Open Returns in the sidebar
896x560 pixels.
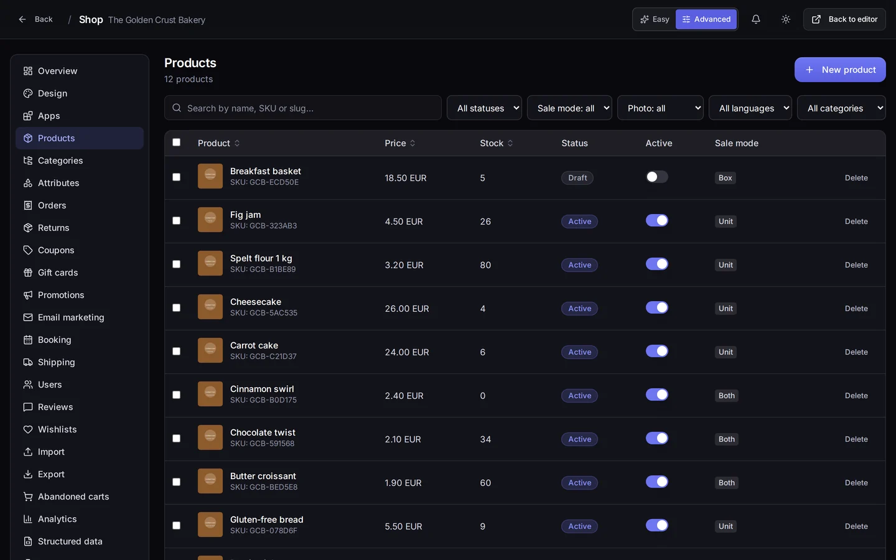tap(80, 228)
